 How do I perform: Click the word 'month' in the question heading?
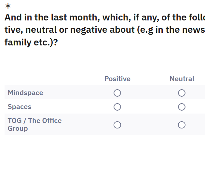(x=85, y=18)
